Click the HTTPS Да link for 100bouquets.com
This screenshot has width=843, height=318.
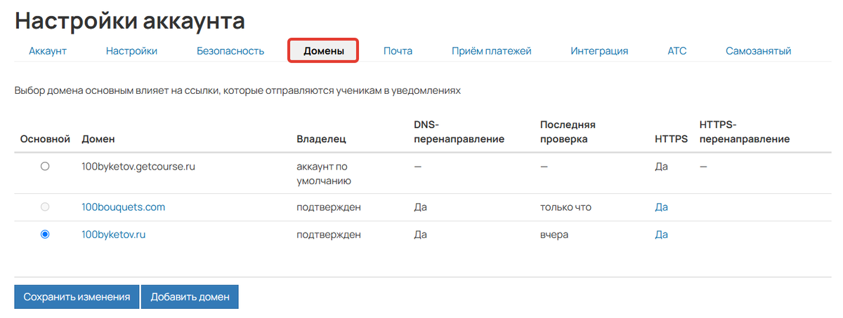pyautogui.click(x=661, y=207)
